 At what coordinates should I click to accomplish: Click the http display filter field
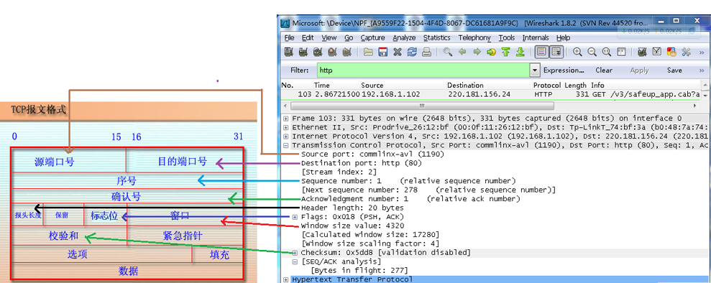tap(423, 70)
